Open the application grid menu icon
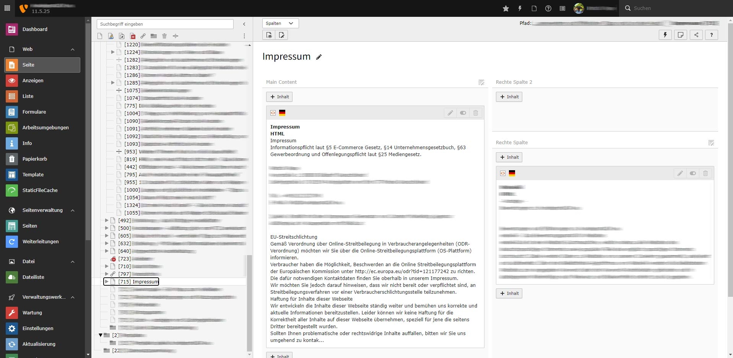Viewport: 733px width, 358px height. coord(7,8)
